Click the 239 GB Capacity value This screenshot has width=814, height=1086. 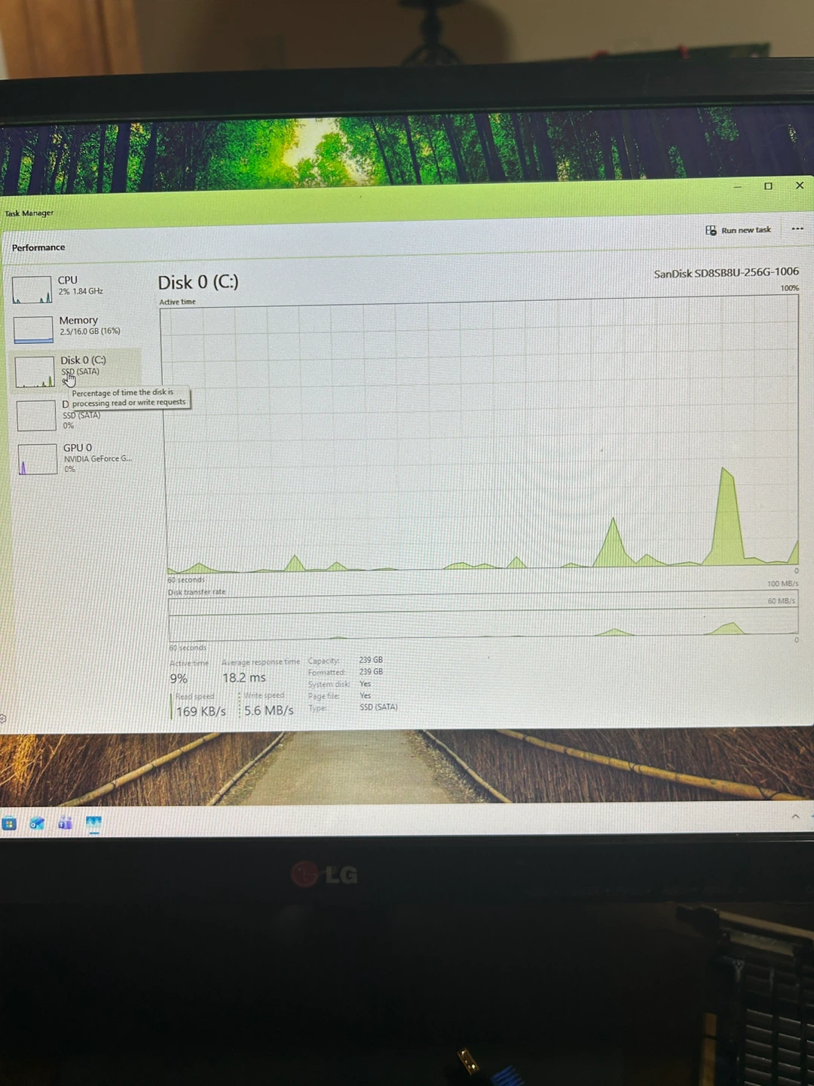coord(371,660)
